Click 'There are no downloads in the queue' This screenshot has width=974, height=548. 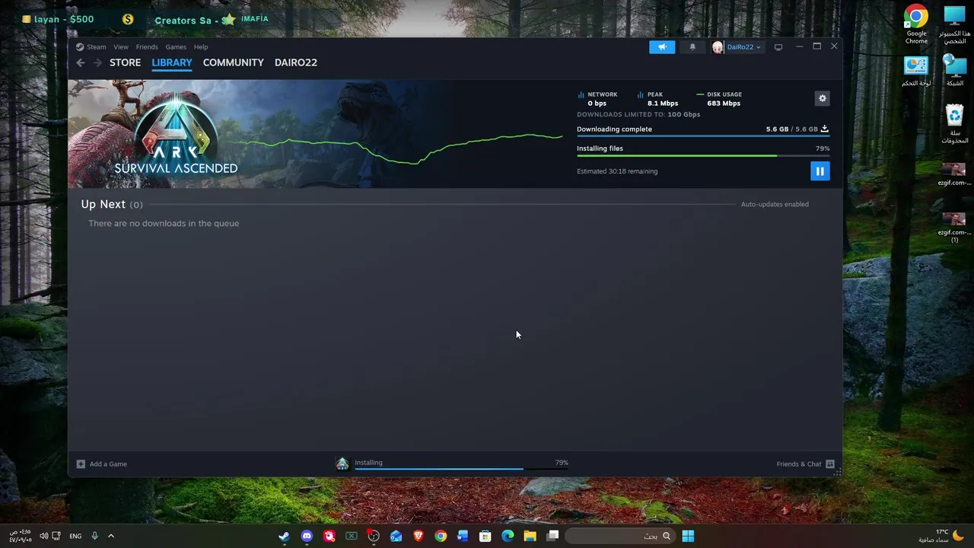164,223
